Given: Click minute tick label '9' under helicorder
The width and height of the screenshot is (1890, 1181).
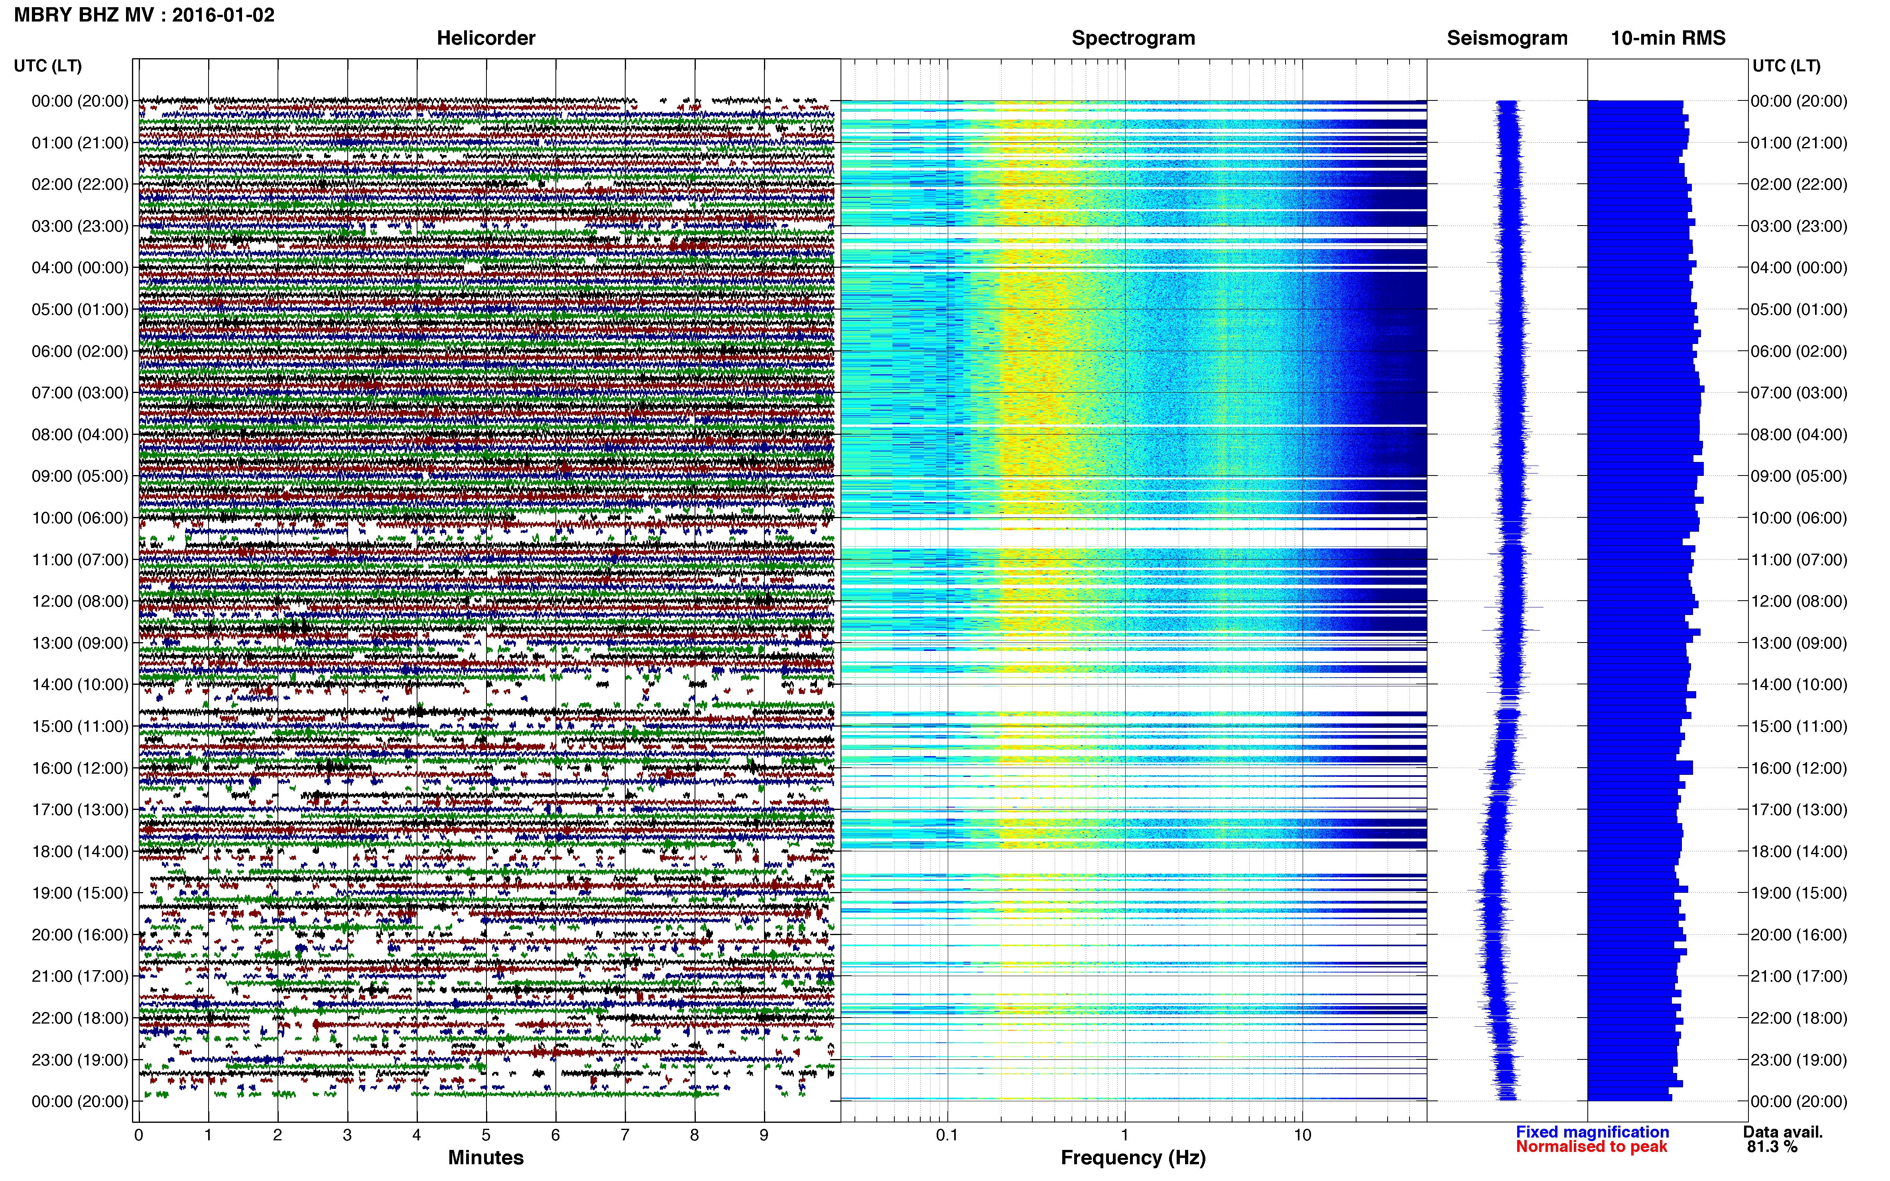Looking at the screenshot, I should [764, 1136].
